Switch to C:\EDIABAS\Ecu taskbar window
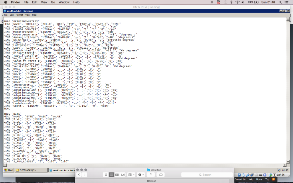This screenshot has height=183, width=293. [31, 170]
